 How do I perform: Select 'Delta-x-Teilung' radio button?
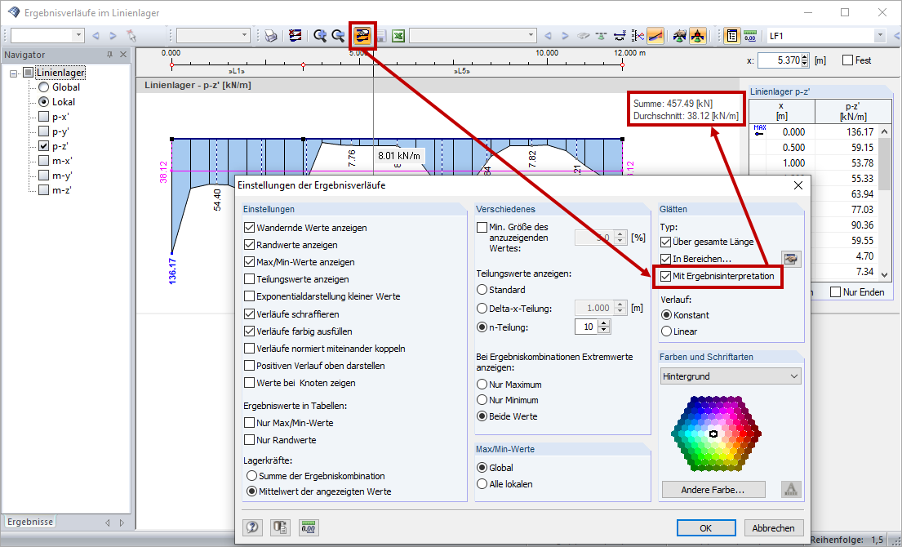point(482,309)
